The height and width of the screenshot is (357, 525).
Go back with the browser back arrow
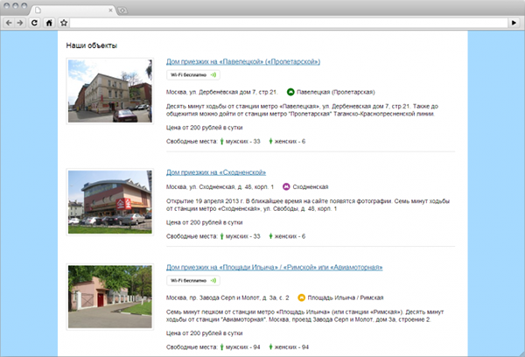coord(9,23)
